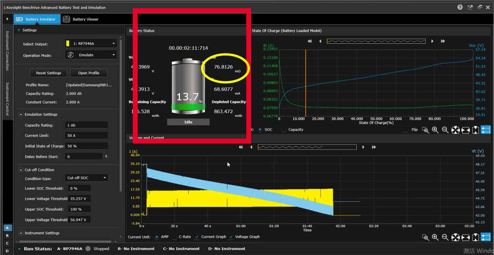Jump to start of Voltage and Current overview
Image resolution: width=494 pixels, height=255 pixels.
(241, 147)
